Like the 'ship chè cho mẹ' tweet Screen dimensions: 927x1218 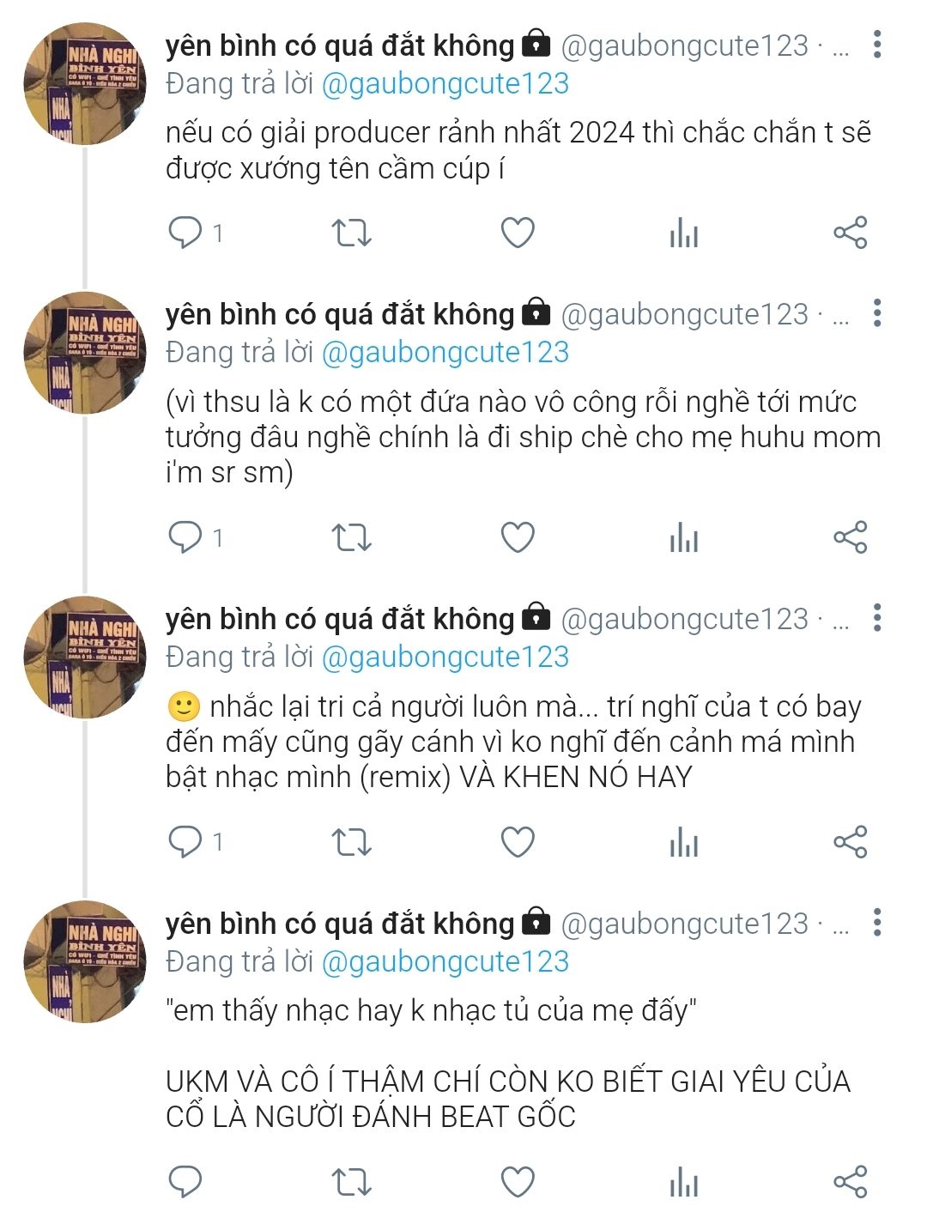point(518,537)
